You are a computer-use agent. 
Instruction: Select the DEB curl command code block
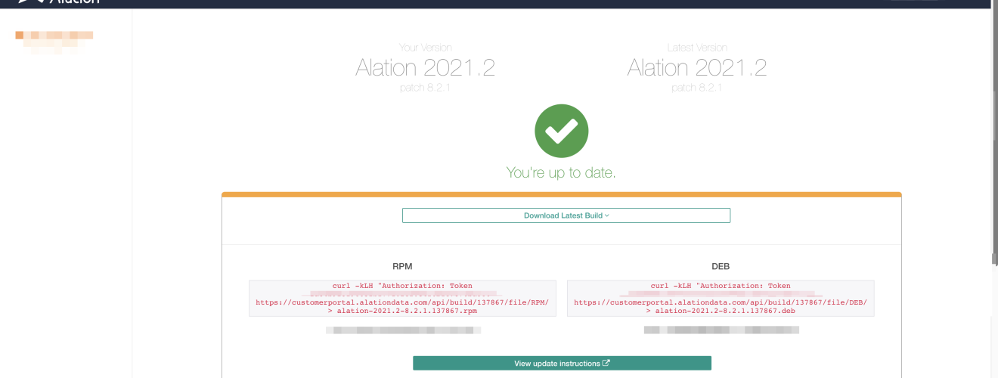[x=721, y=298]
